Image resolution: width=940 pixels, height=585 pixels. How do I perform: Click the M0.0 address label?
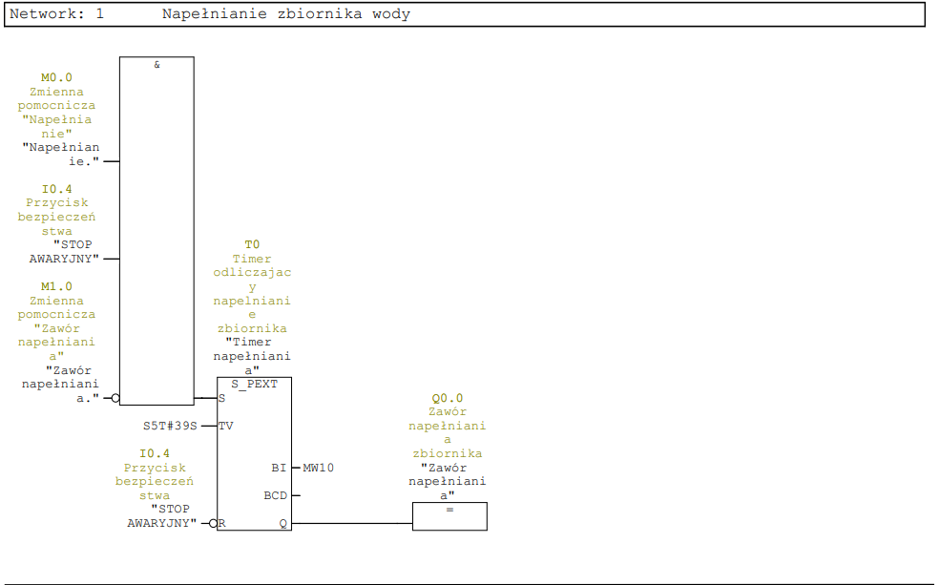56,77
